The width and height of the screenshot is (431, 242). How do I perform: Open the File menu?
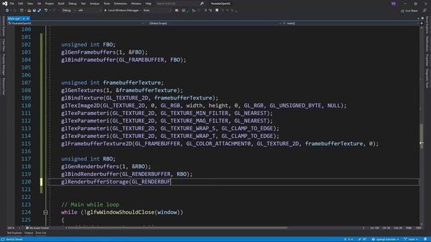click(x=12, y=3)
